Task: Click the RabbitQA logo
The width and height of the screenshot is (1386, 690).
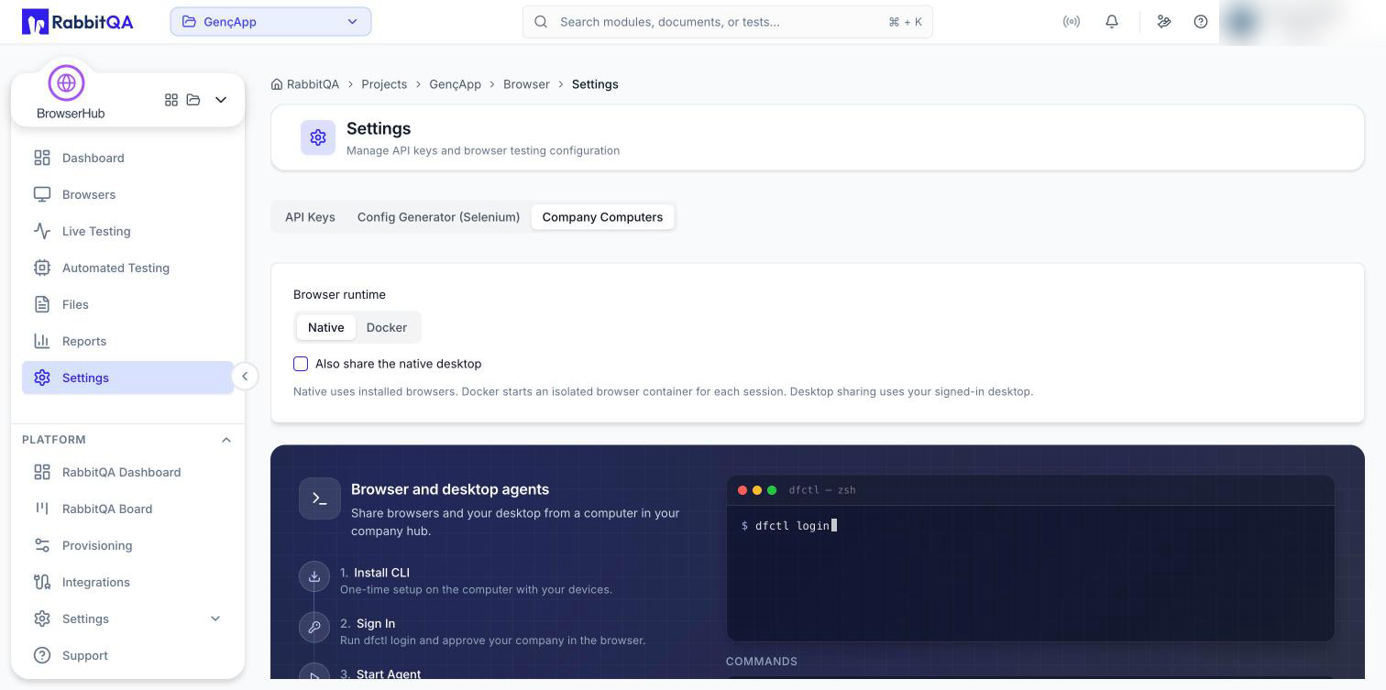Action: click(x=78, y=22)
